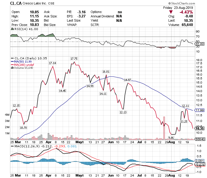207x178 pixels.
Task: Click the -4.43% percent change value
Action: (x=186, y=12)
